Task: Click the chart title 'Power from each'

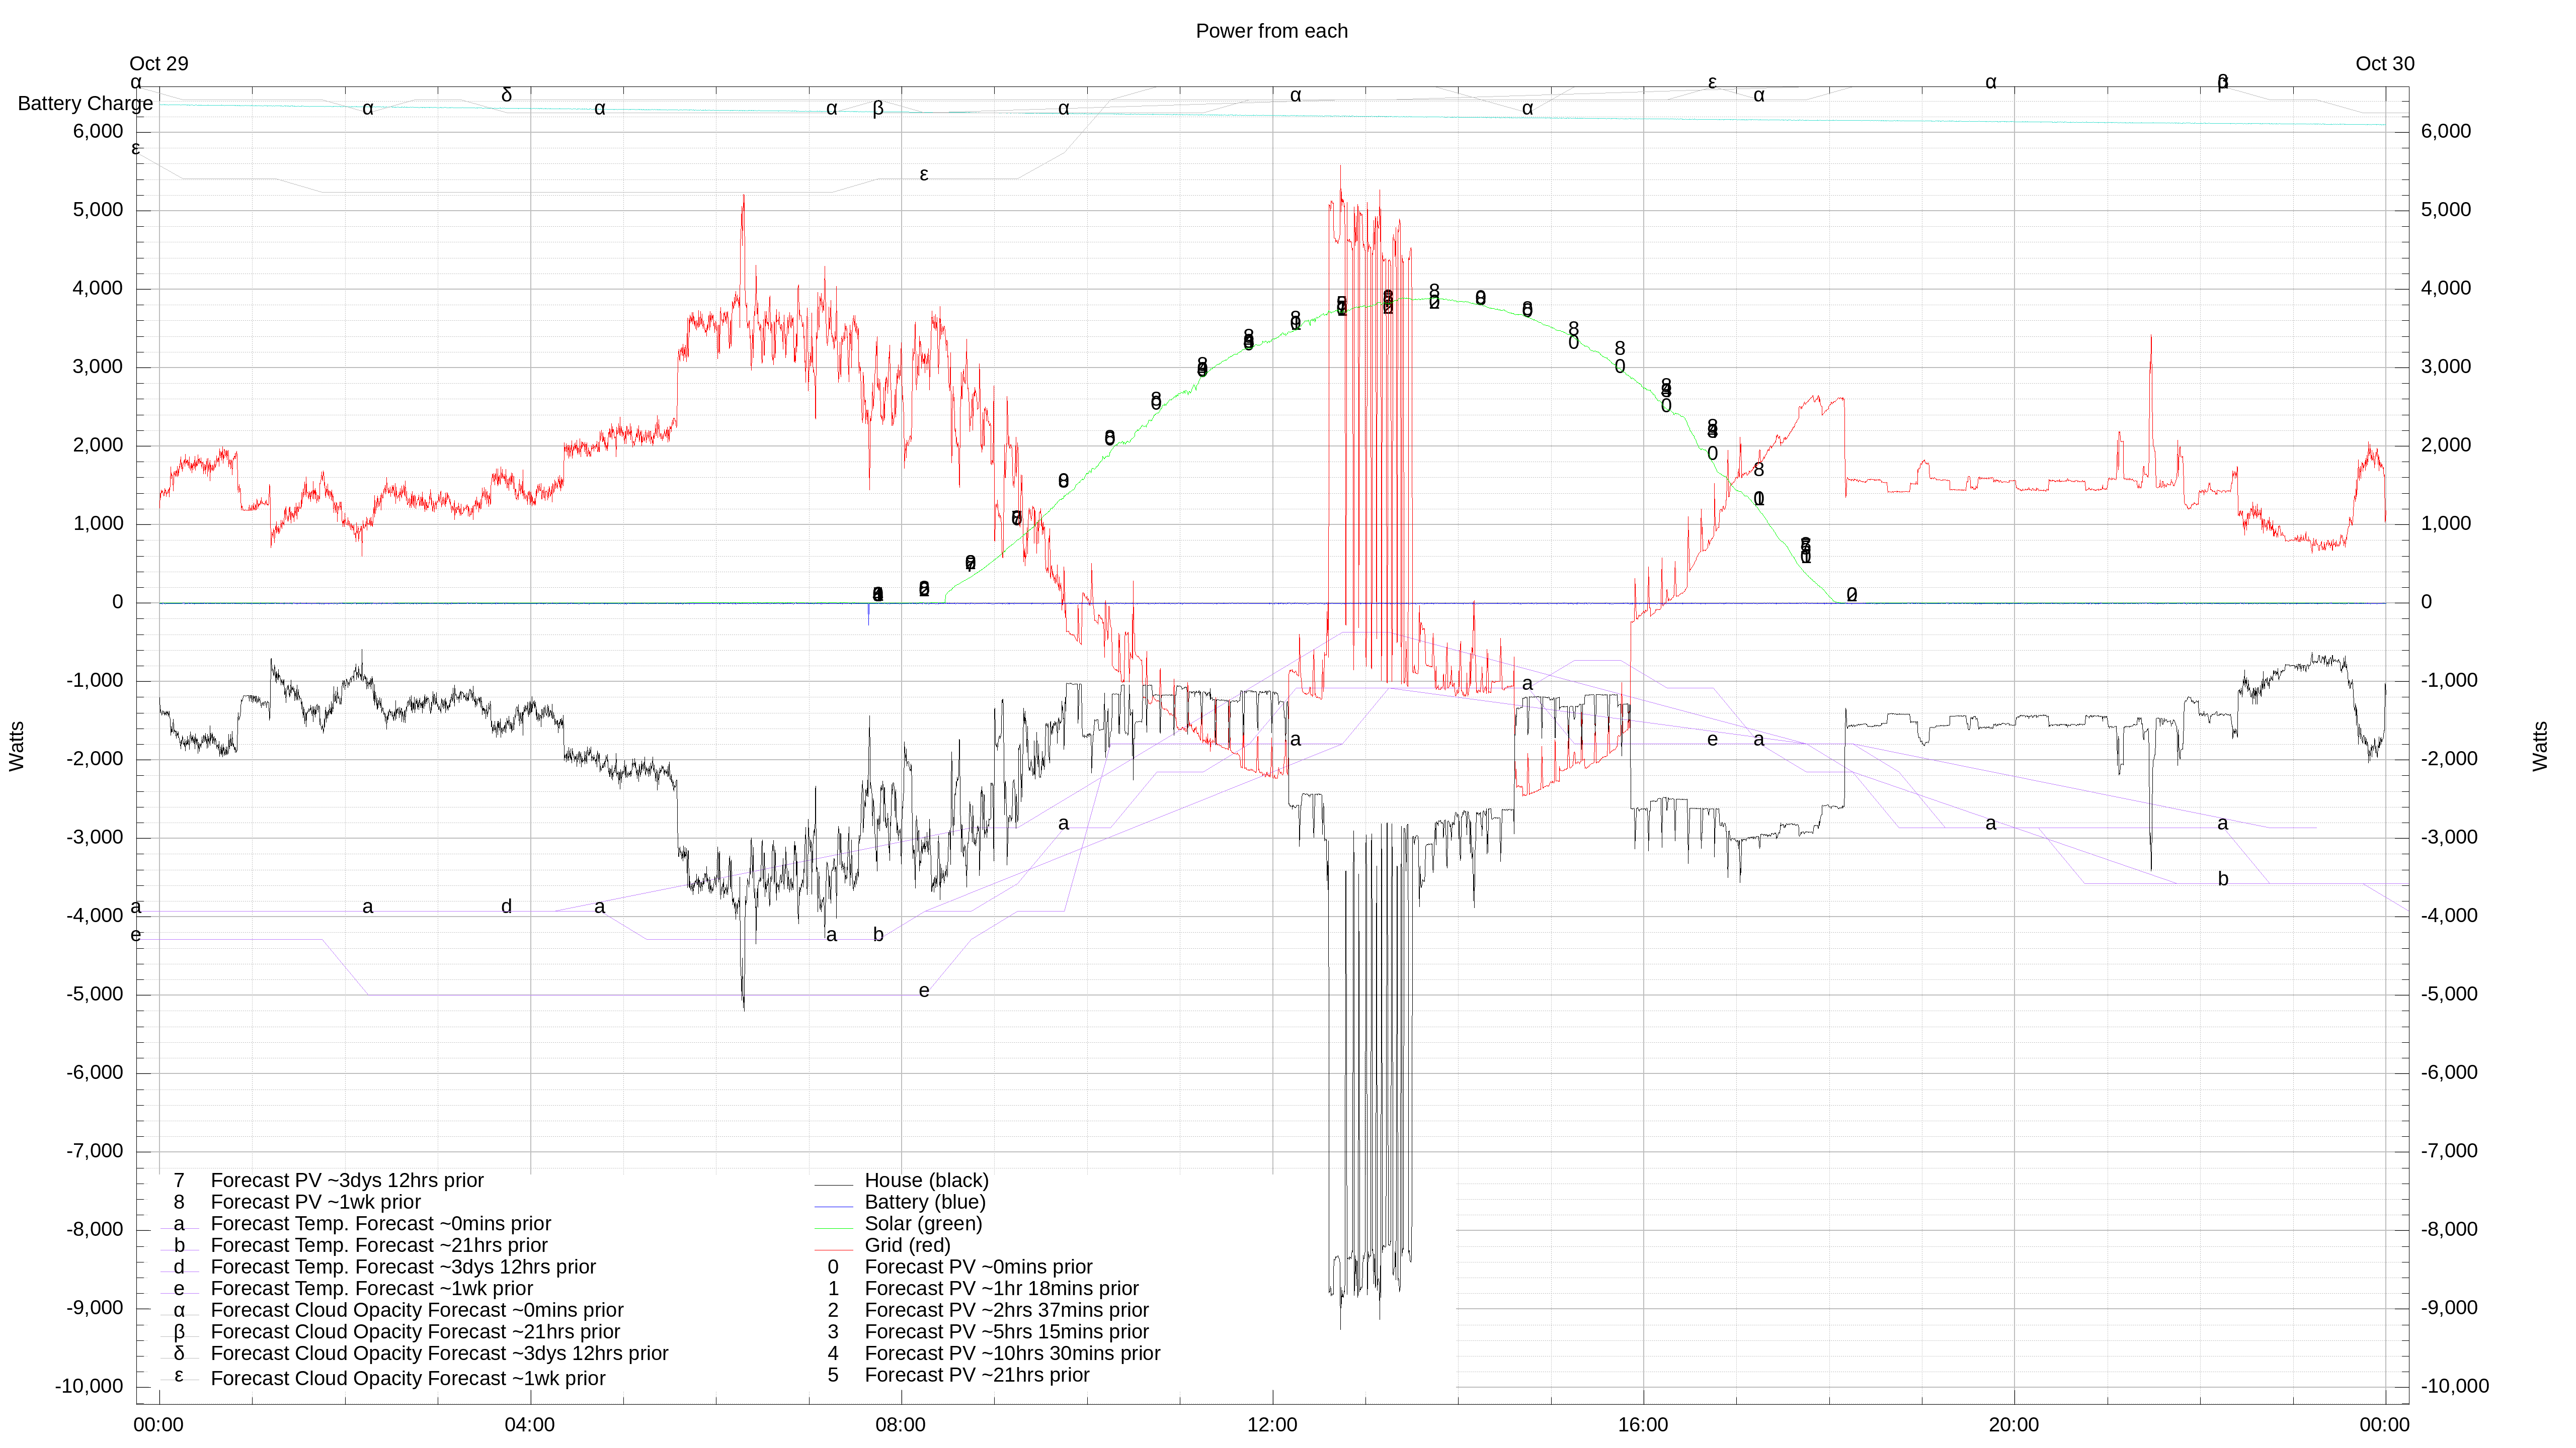Action: 1271,31
